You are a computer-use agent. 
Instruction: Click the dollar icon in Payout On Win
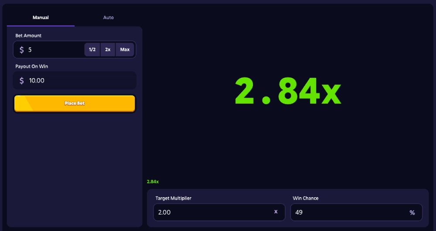(x=22, y=81)
